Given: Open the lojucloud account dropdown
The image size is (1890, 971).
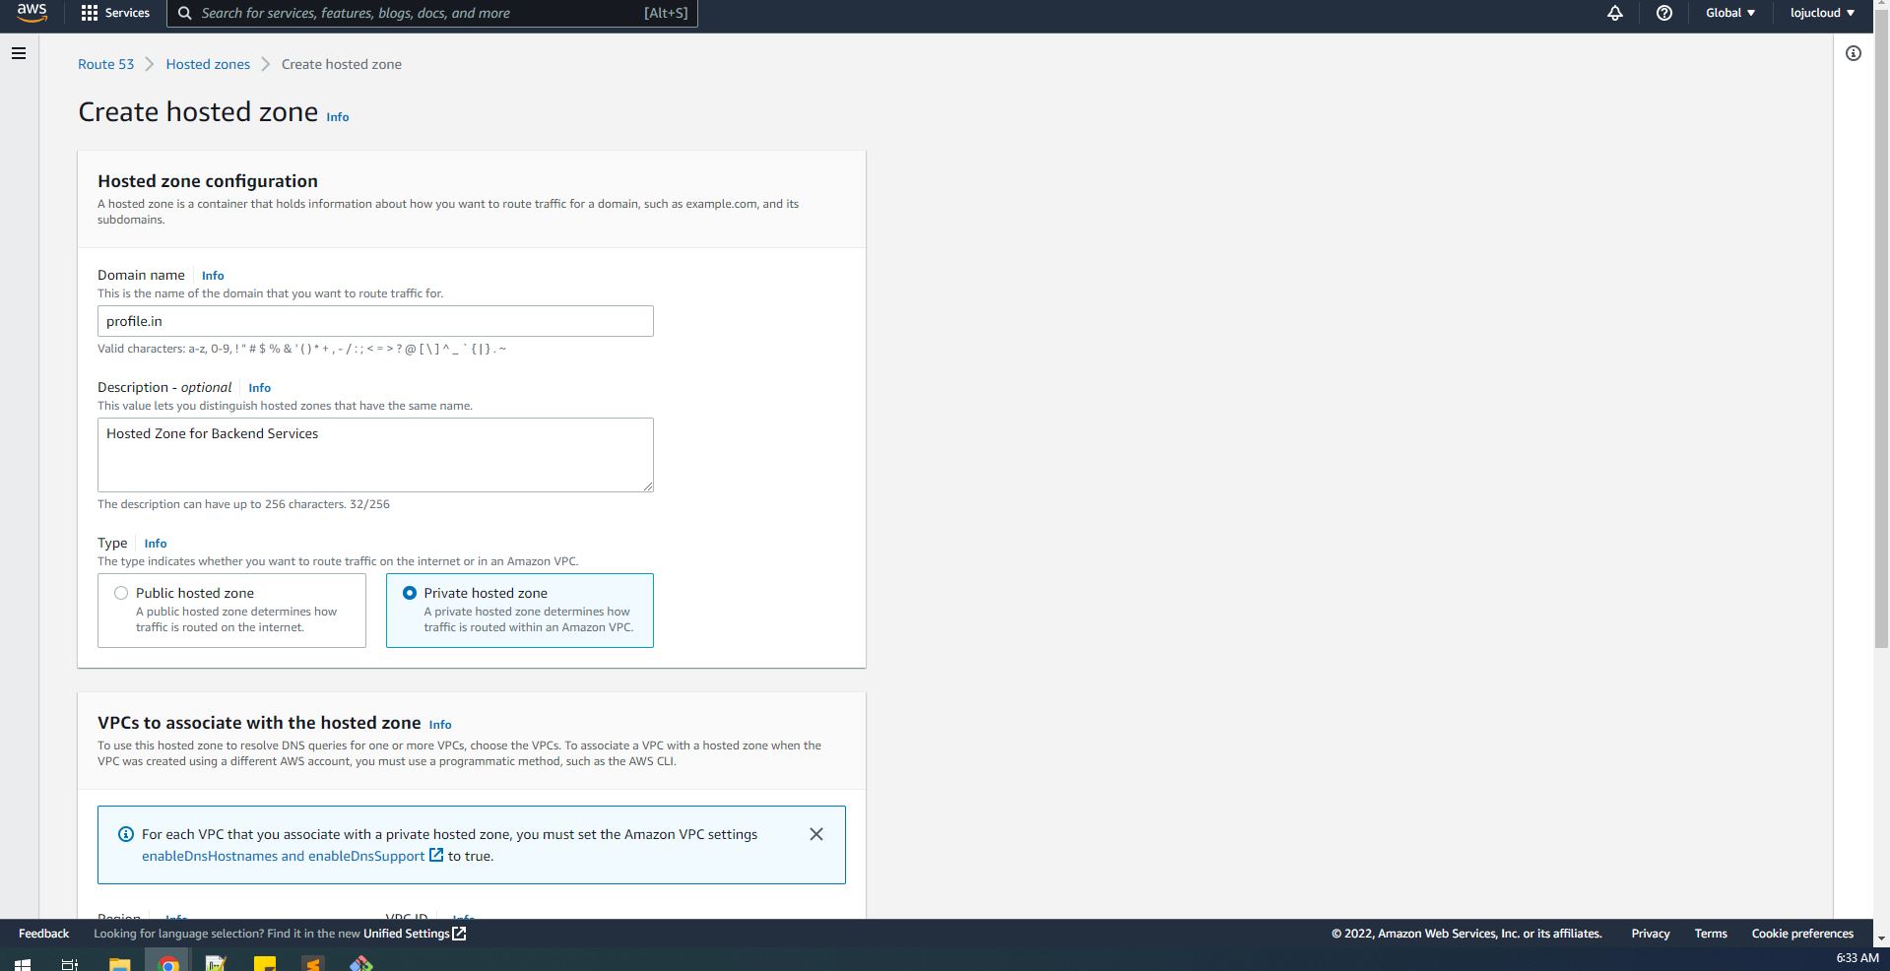Looking at the screenshot, I should [x=1822, y=13].
